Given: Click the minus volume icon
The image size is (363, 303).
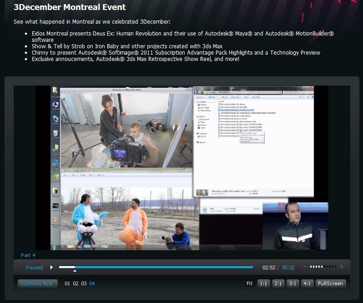Looking at the screenshot, I should (305, 267).
